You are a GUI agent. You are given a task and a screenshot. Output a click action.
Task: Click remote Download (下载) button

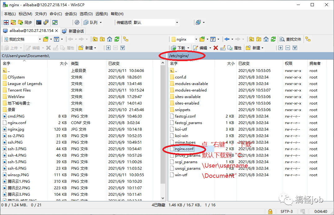click(178, 48)
